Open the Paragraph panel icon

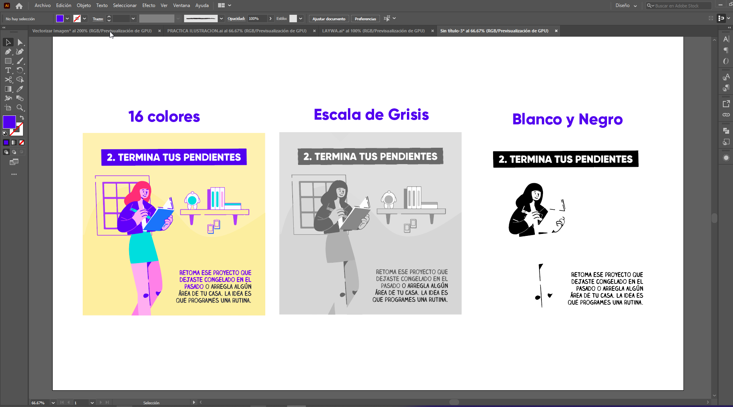(726, 50)
